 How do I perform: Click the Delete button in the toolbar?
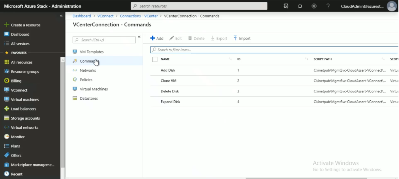click(196, 38)
